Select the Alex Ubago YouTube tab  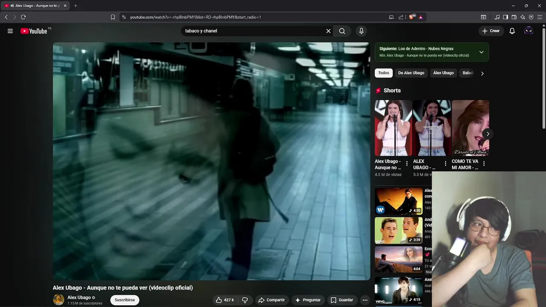click(x=35, y=6)
